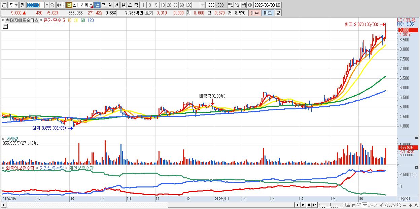Click the date field 2025/06/30
The width and height of the screenshot is (420, 209).
point(265,5)
